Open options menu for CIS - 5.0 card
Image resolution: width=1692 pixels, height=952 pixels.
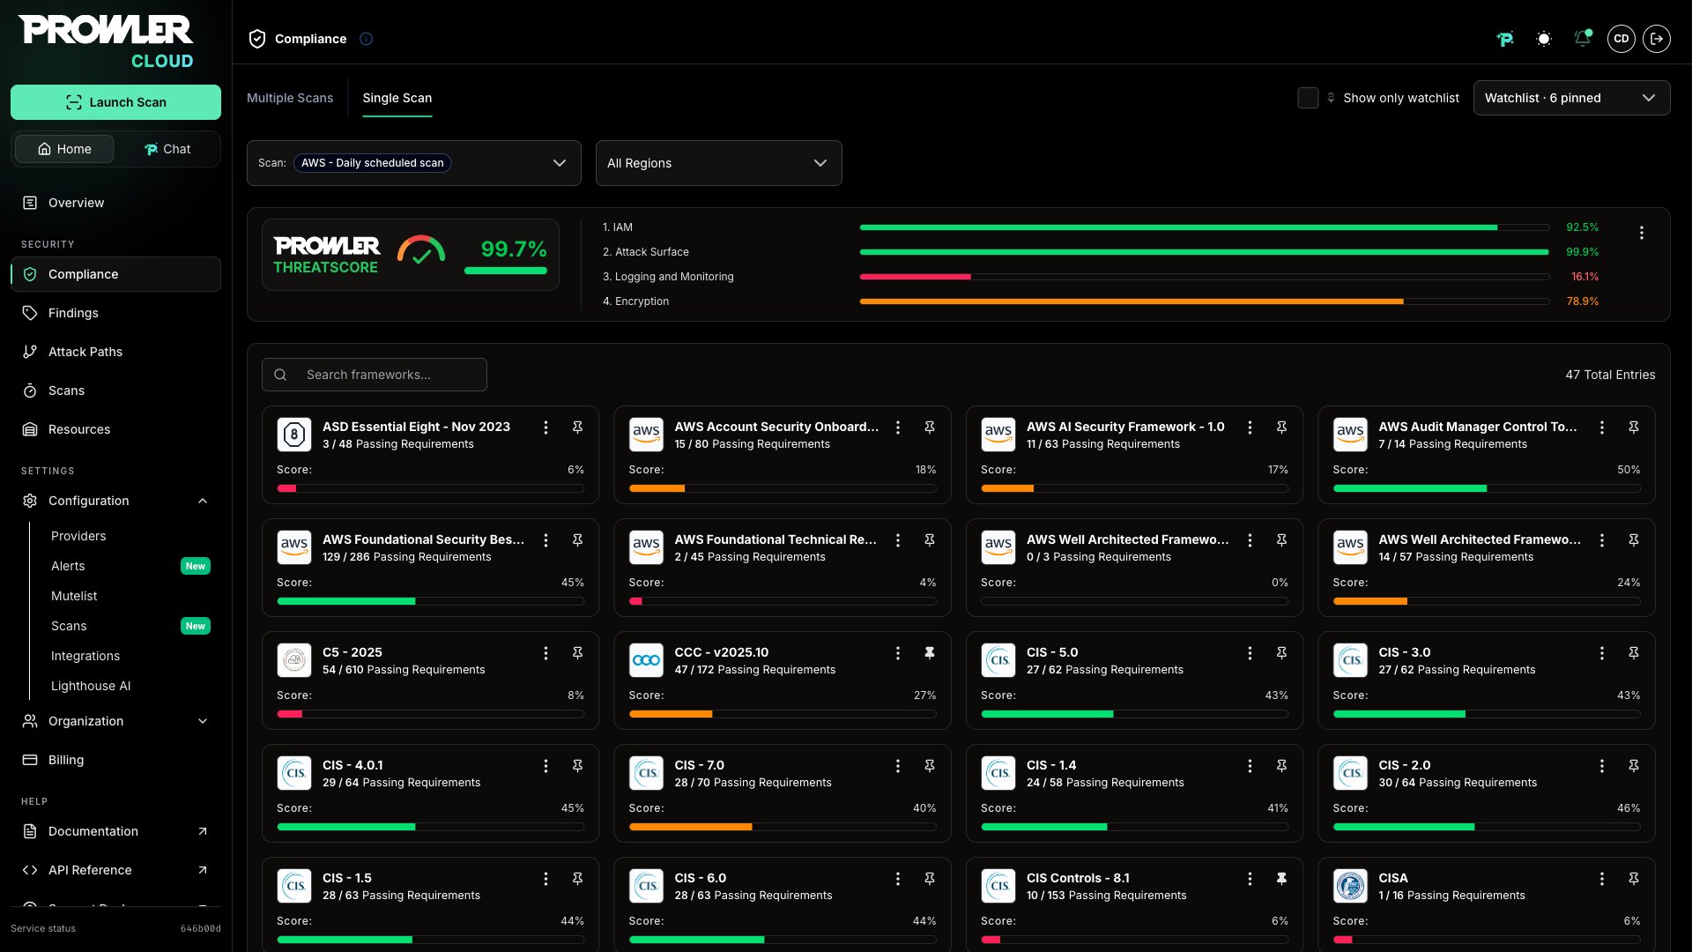point(1250,653)
